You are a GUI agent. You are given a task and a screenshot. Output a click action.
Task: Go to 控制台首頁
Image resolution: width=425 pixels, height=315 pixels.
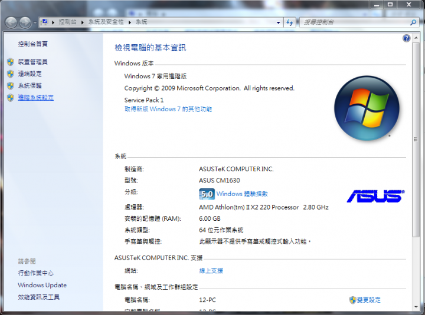[33, 44]
